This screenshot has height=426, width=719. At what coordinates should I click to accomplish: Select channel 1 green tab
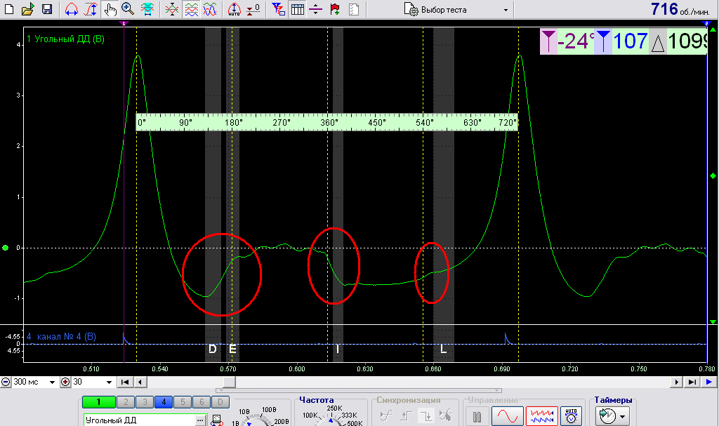pos(98,402)
